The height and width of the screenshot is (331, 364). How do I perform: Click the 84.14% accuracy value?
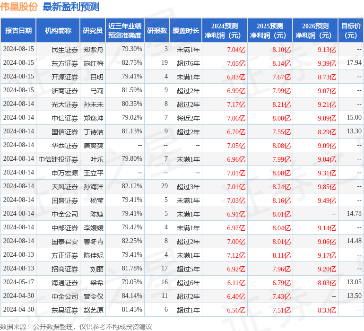coord(132,296)
